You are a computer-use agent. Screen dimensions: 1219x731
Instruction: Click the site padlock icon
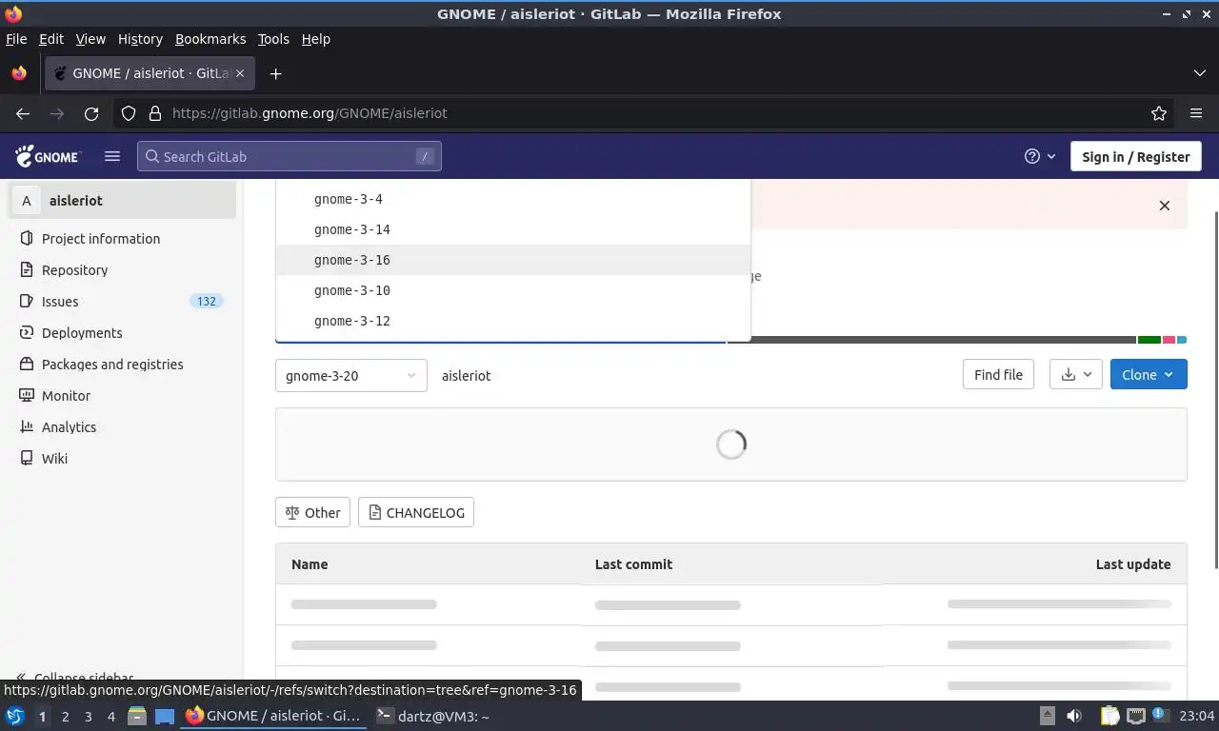(155, 113)
